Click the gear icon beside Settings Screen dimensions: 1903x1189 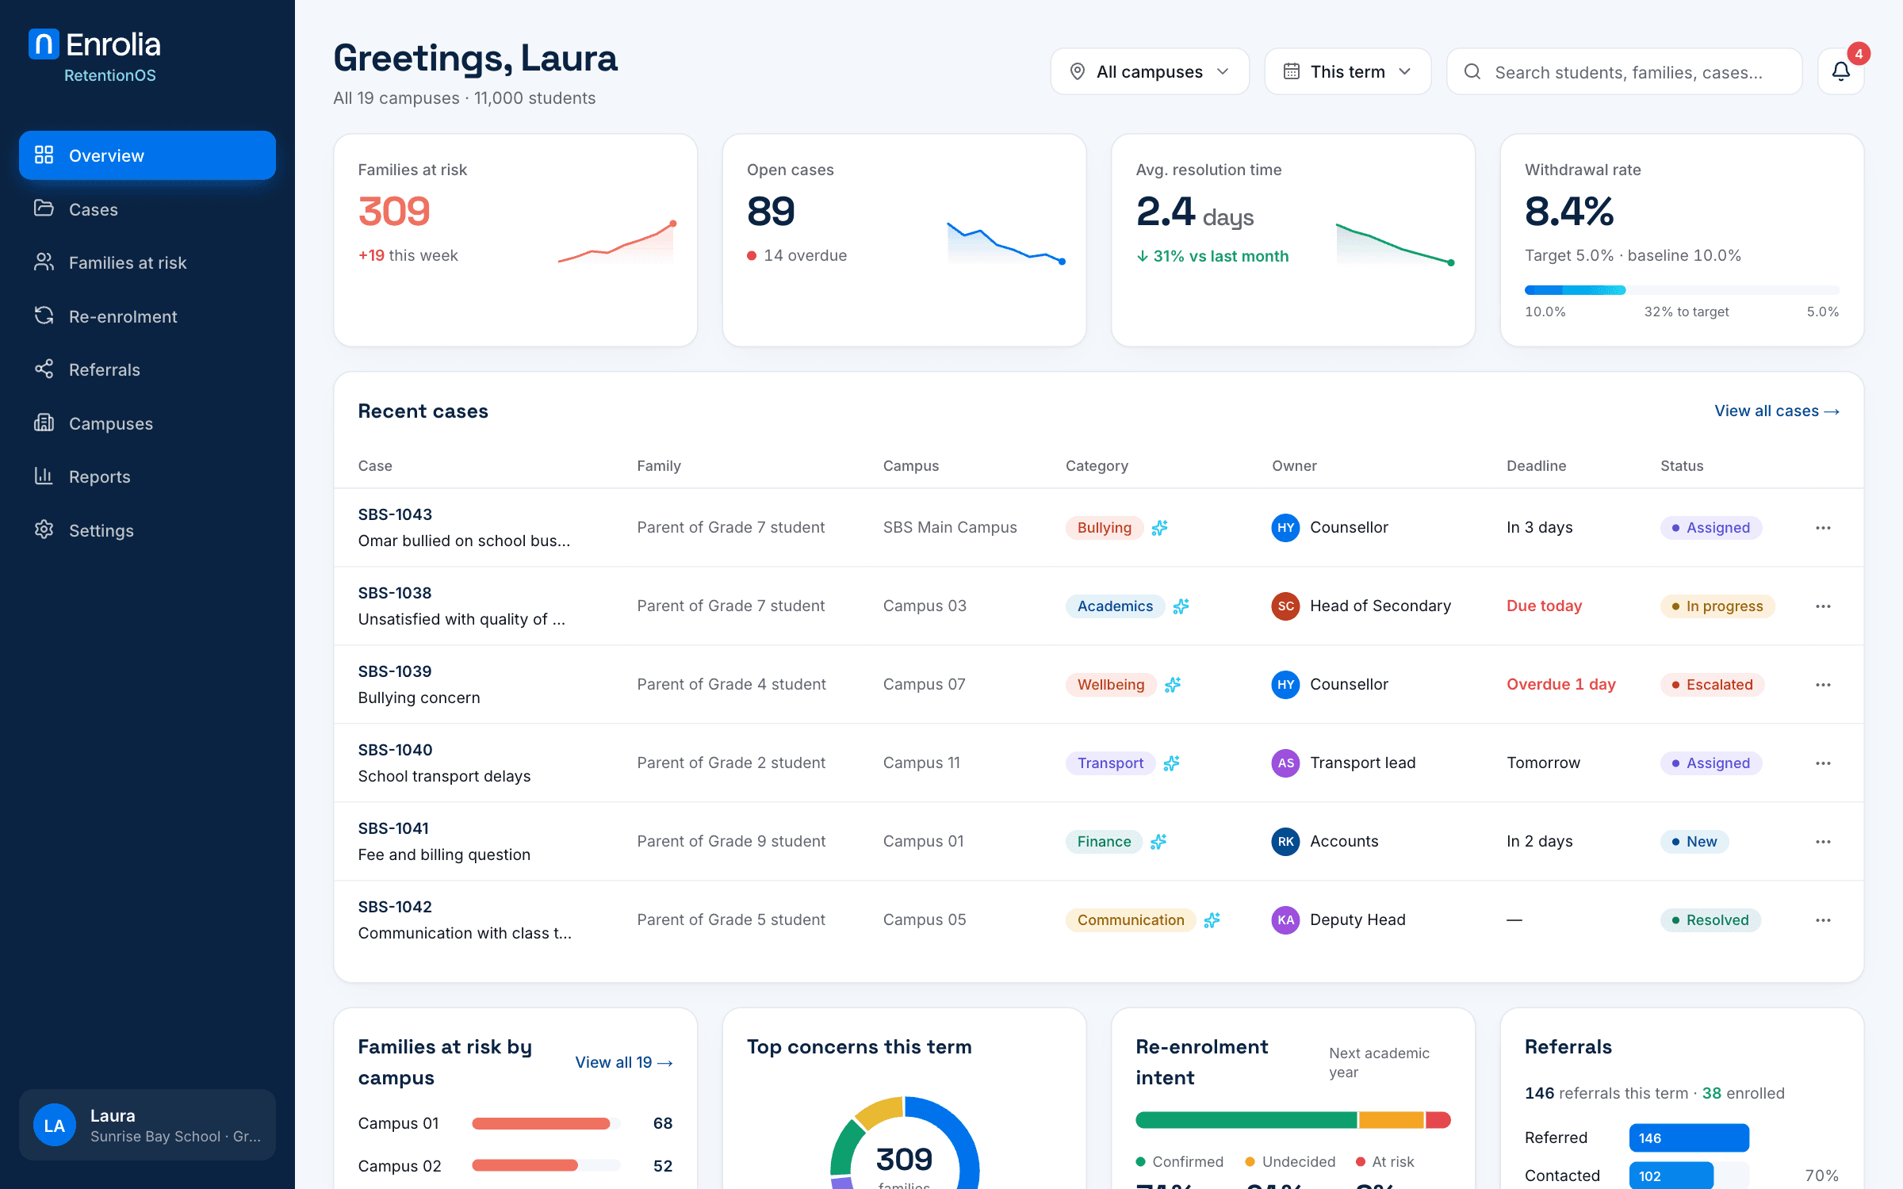click(44, 530)
